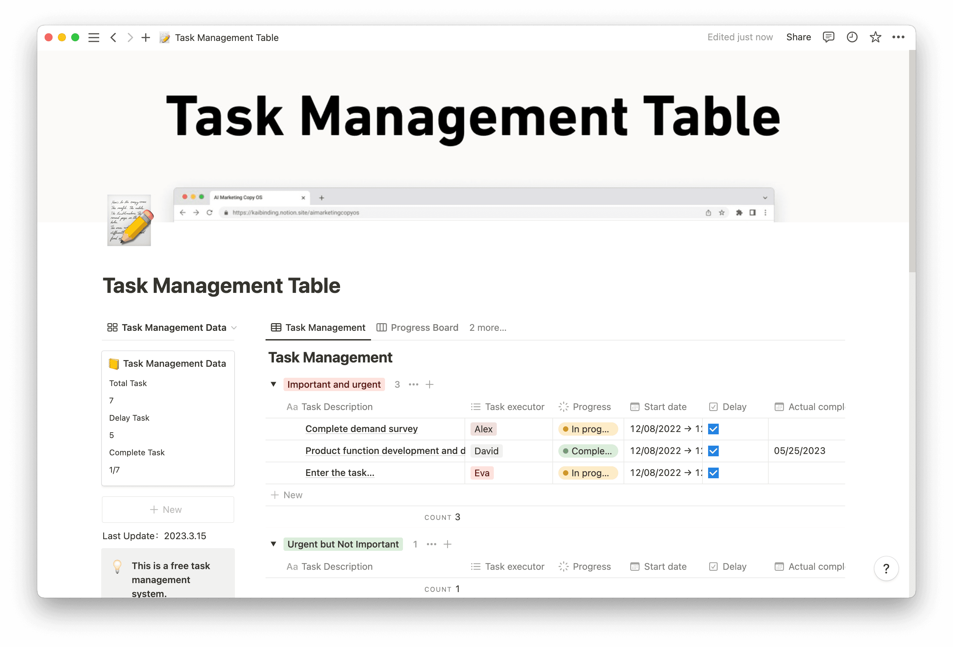Click the Share button

click(x=798, y=37)
